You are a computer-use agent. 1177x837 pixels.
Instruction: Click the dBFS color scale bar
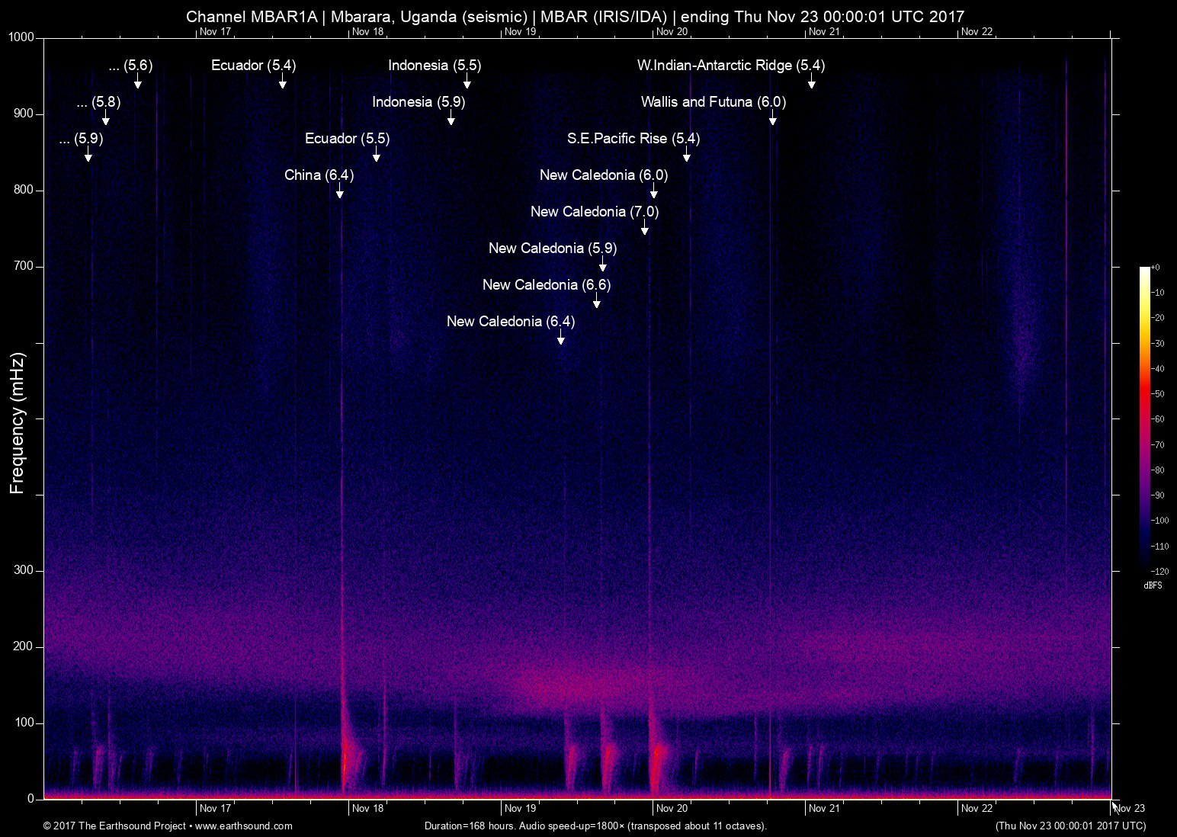[x=1144, y=418]
